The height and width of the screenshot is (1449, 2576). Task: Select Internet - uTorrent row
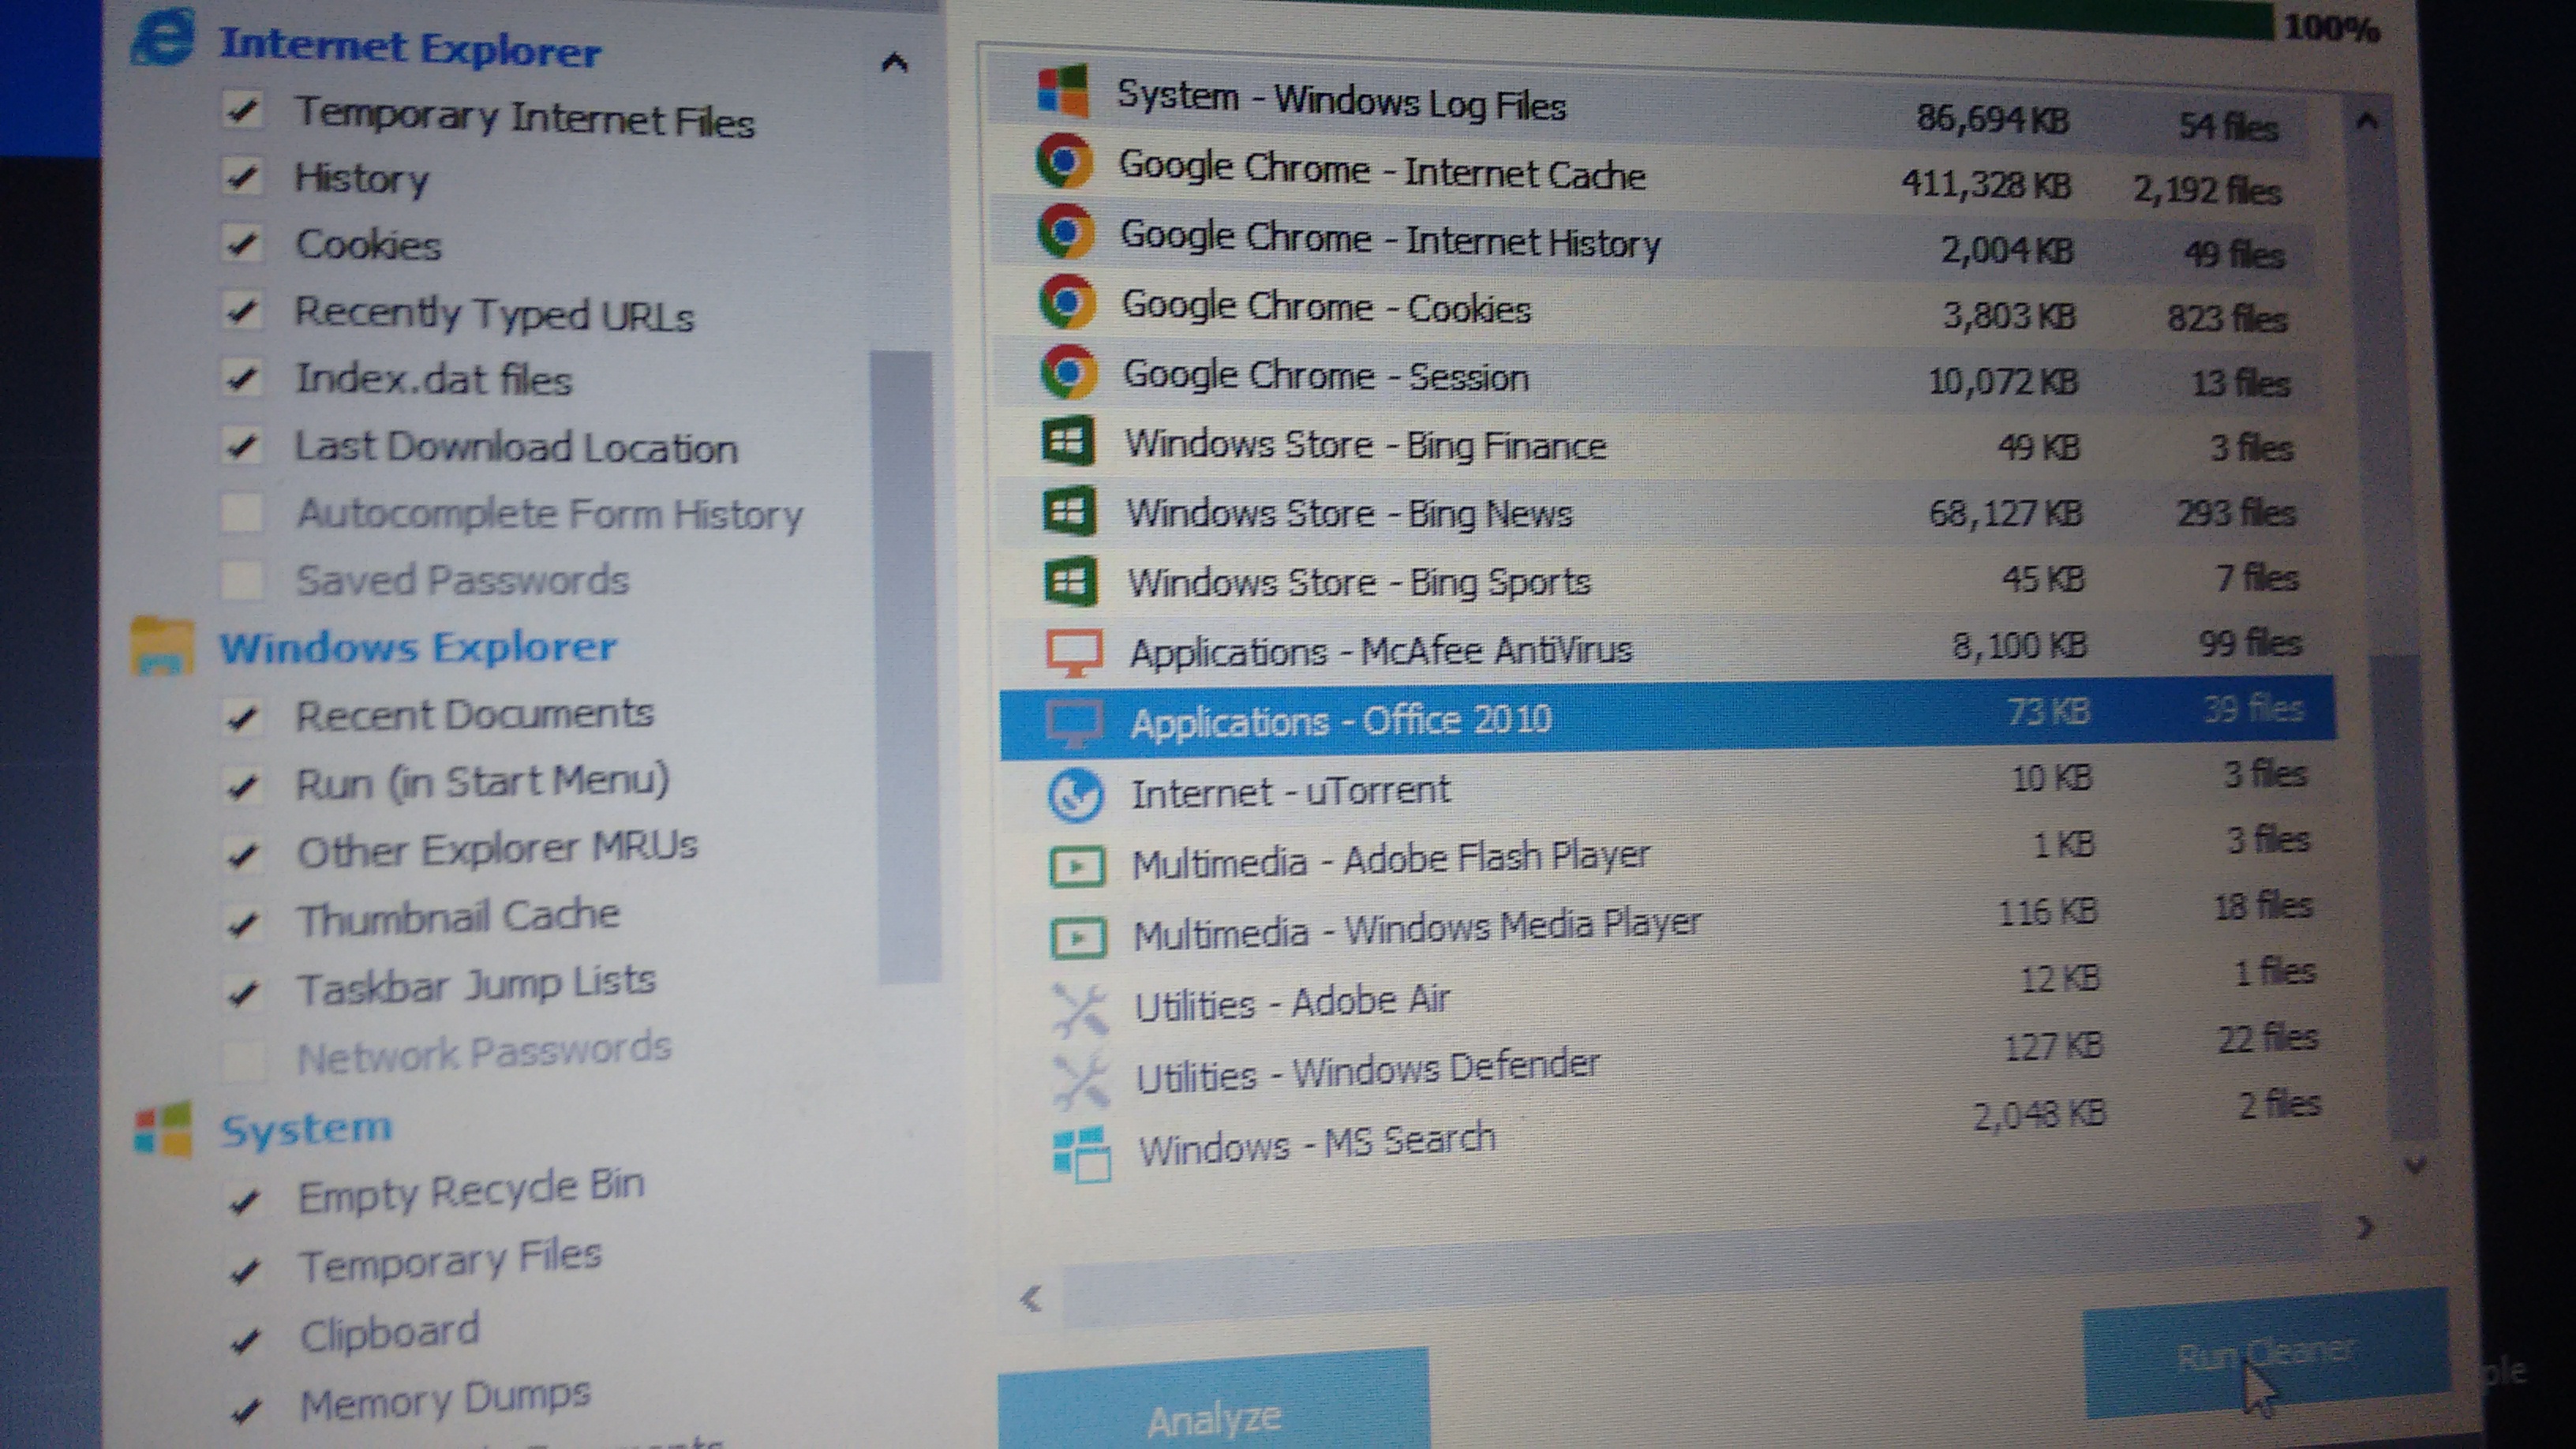1671,786
